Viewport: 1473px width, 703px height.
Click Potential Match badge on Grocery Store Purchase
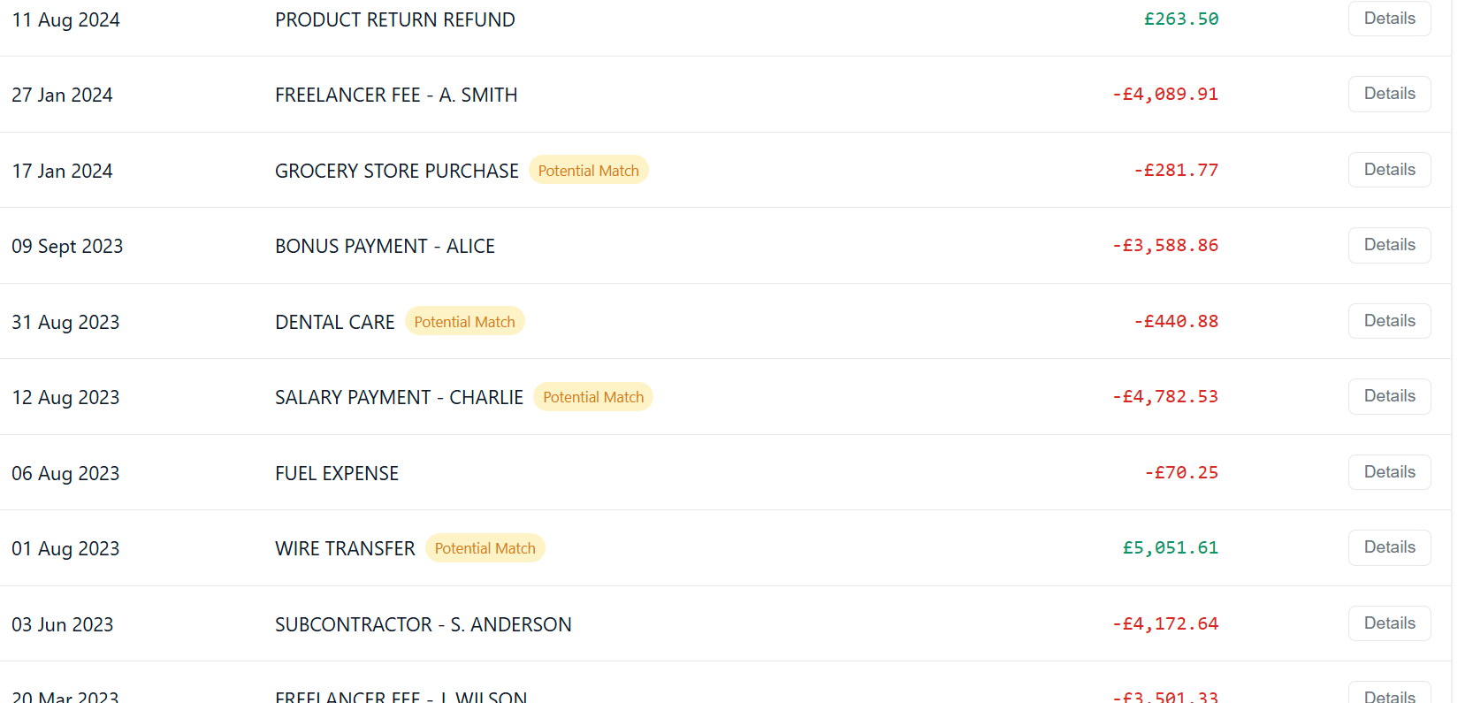pyautogui.click(x=588, y=171)
